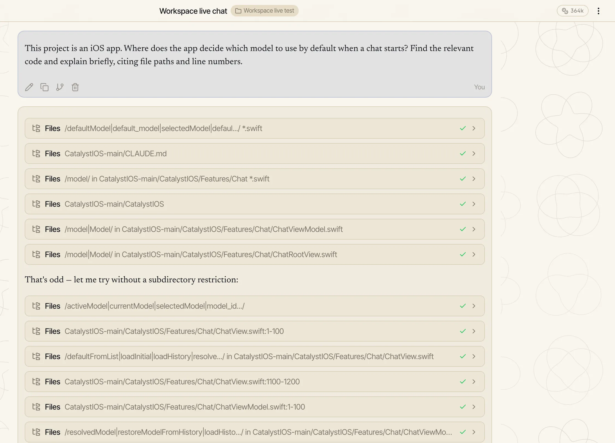Expand ChatViewModel.swift:1-100 row chevron

pyautogui.click(x=474, y=407)
